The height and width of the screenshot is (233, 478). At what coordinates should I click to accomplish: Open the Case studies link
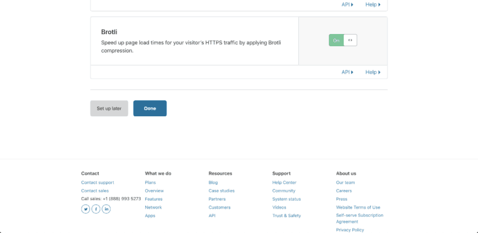pyautogui.click(x=222, y=191)
